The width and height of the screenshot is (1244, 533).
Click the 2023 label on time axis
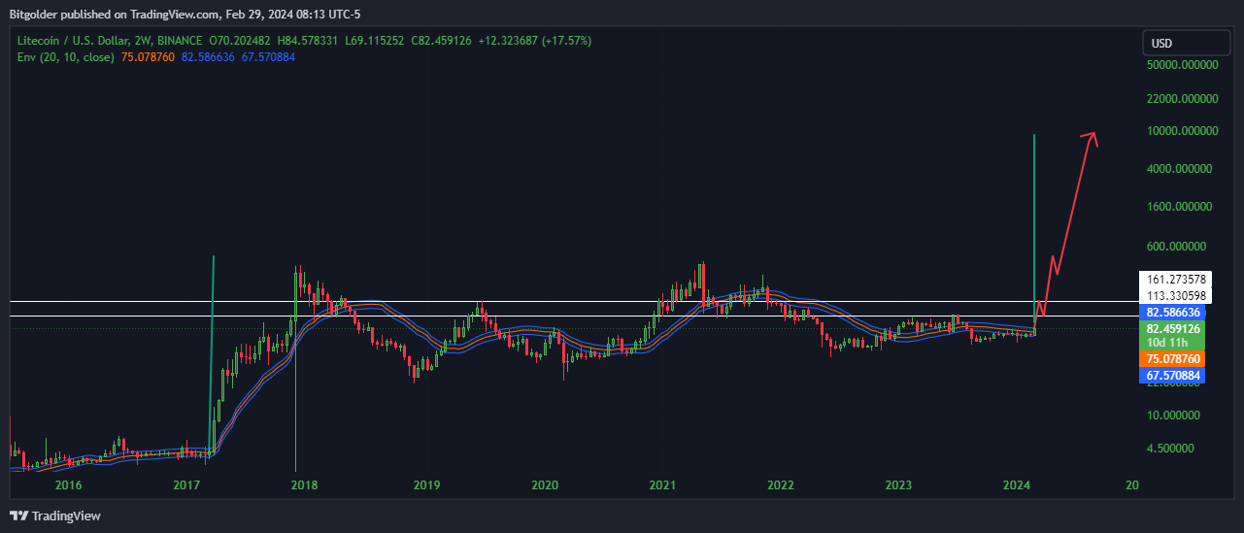coord(899,484)
